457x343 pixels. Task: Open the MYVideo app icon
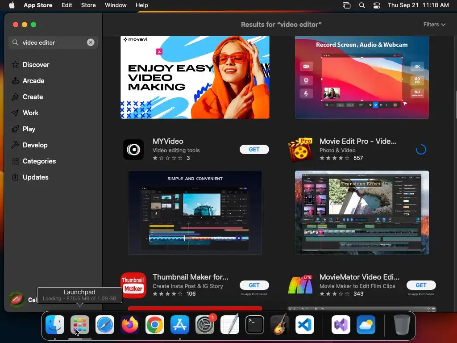click(x=133, y=150)
